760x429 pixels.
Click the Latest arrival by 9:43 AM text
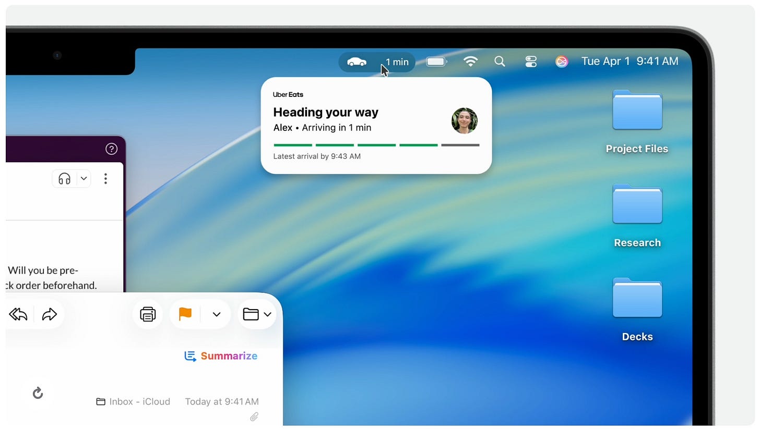point(317,156)
